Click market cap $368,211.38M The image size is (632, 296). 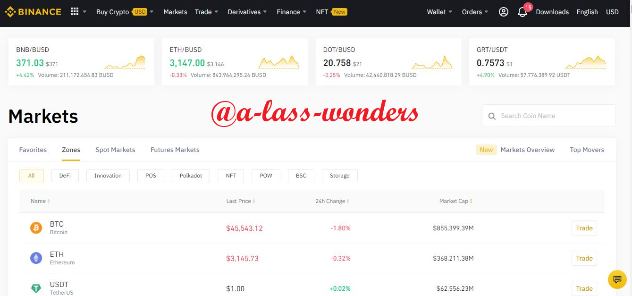tap(453, 258)
